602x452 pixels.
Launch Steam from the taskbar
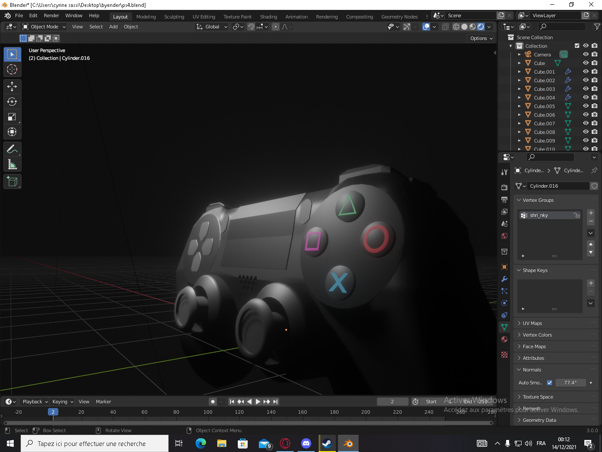(x=327, y=443)
